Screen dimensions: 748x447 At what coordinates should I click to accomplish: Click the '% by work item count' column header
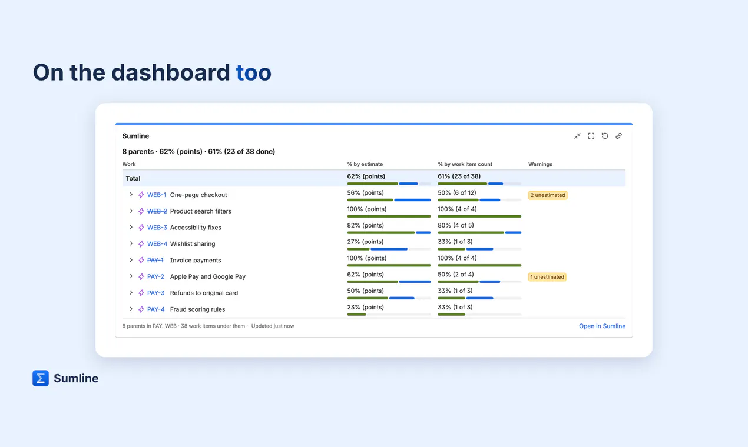(x=465, y=164)
